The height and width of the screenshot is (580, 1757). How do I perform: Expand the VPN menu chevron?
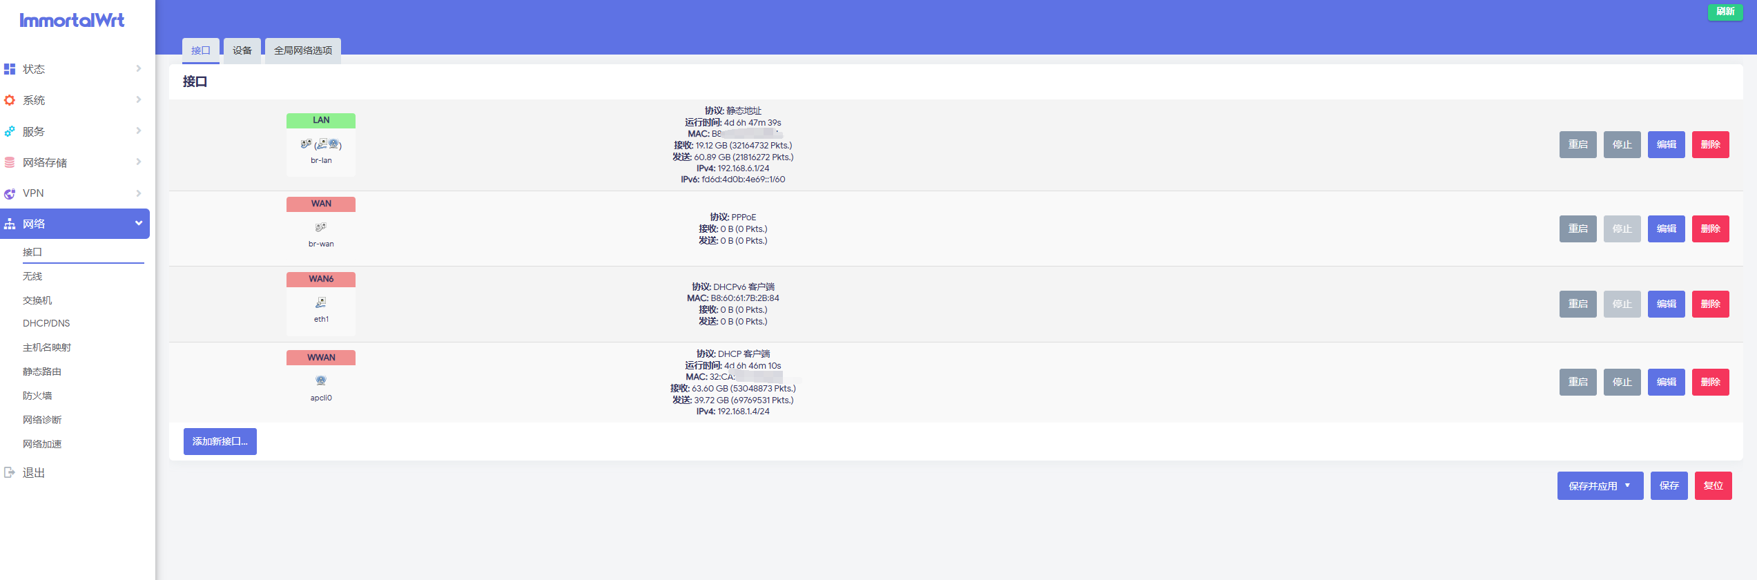point(139,193)
